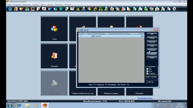
Task: Click the greyed-out tile with boxes icon
Action: point(54,83)
